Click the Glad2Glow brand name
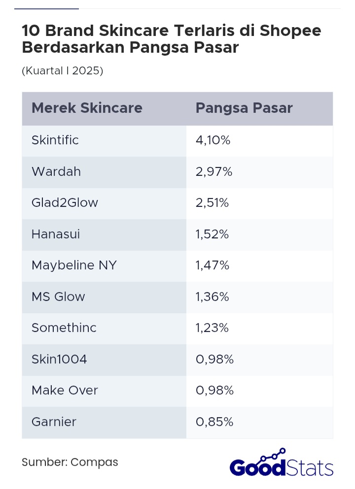This screenshot has height=489, width=355. [x=65, y=202]
